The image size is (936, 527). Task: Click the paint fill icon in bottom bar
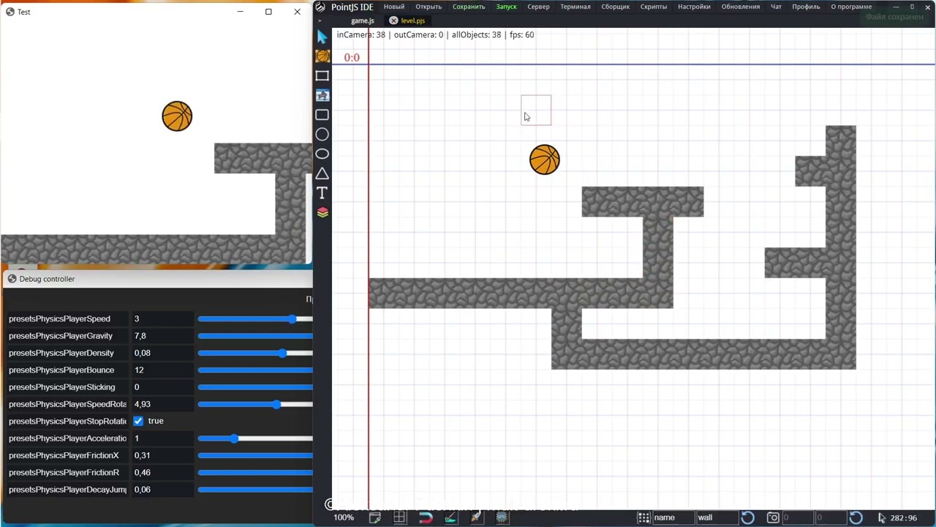pyautogui.click(x=450, y=517)
